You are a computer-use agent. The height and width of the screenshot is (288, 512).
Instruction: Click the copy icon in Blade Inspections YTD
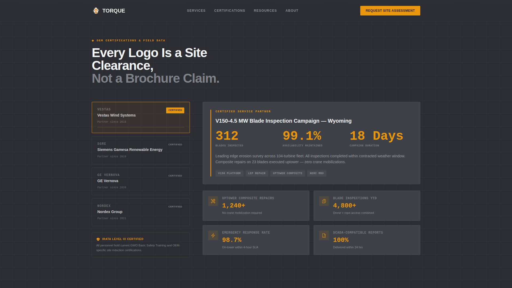coord(324,201)
